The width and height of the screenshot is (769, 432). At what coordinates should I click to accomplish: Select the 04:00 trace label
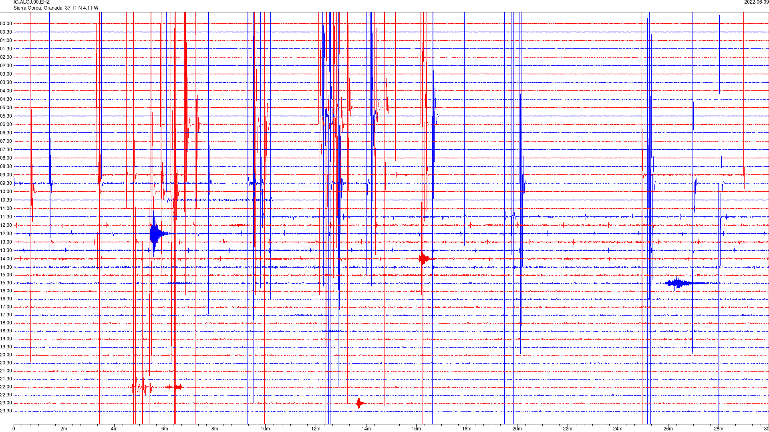6,91
